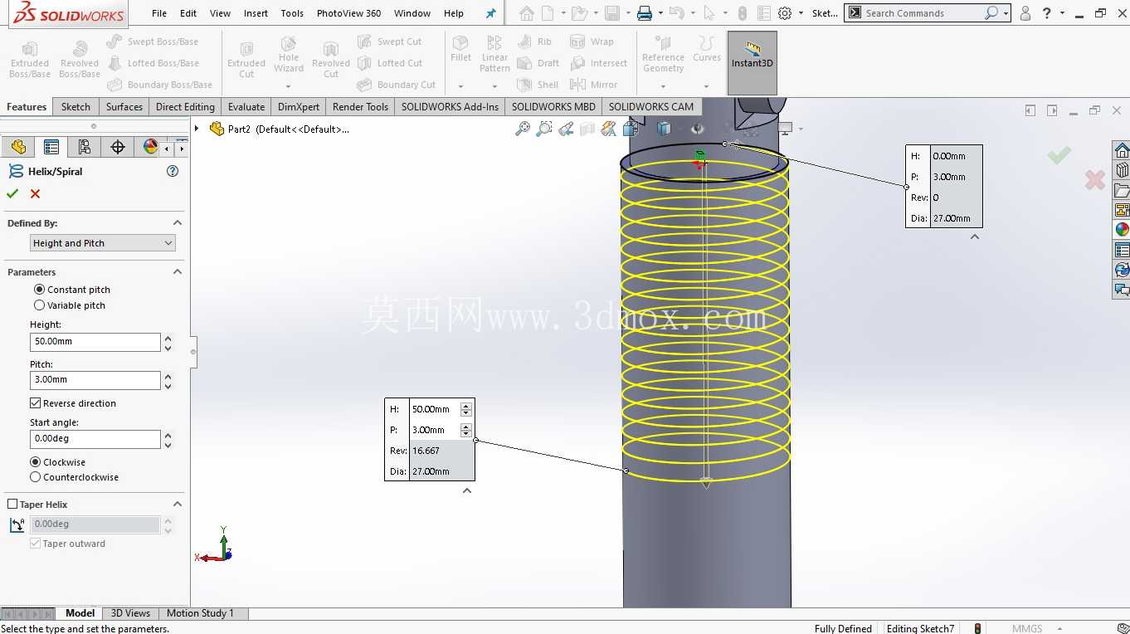This screenshot has height=634, width=1130.
Task: Cancel sketch with large red X in viewport
Action: [1095, 179]
